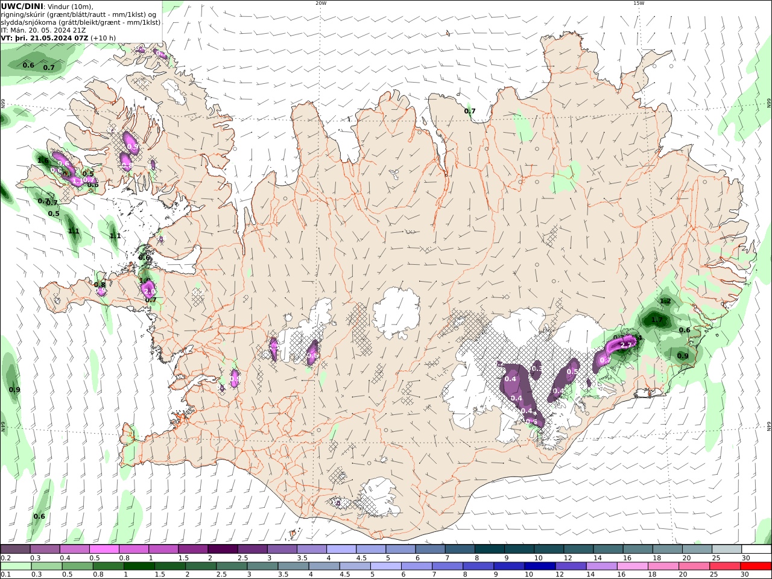This screenshot has height=579, width=772.
Task: Pick the bright red 30 rain scale swatch
Action: (x=756, y=566)
